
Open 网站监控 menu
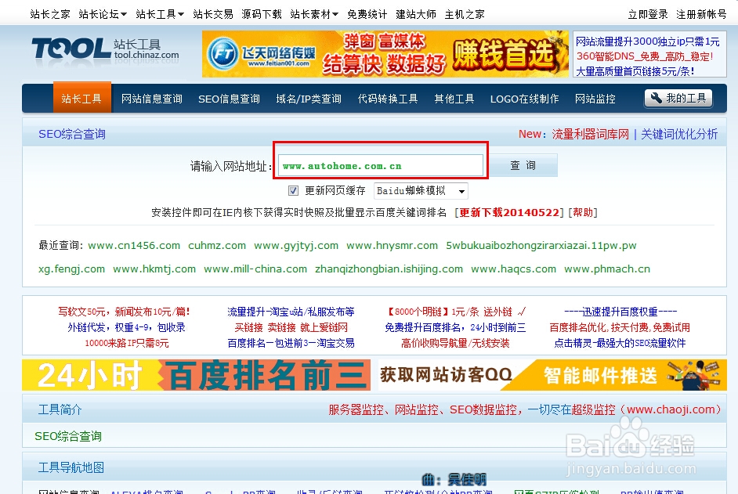pos(595,99)
